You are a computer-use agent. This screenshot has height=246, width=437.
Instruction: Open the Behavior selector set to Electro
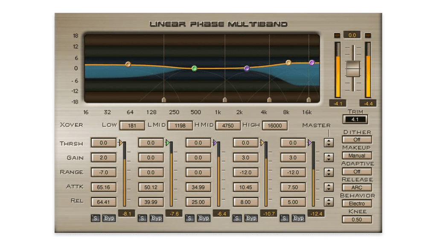point(358,203)
